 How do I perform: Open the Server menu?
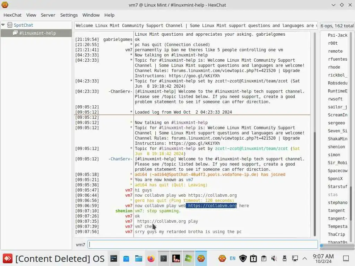[x=48, y=15]
